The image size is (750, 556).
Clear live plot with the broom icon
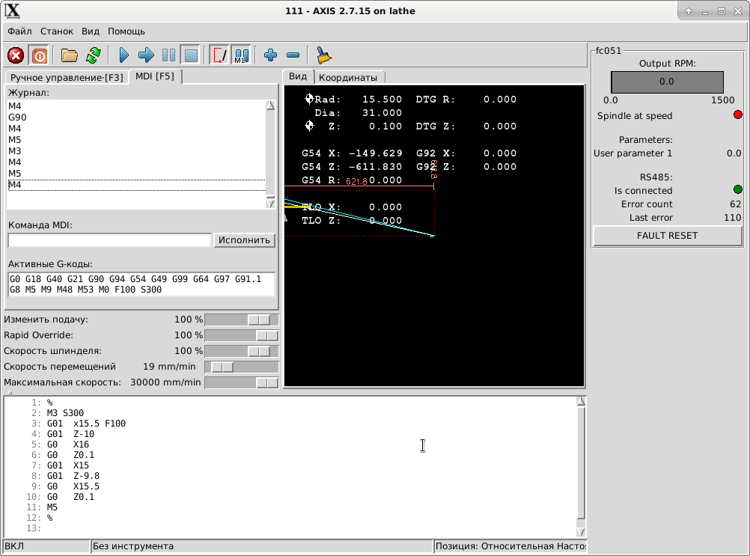324,55
